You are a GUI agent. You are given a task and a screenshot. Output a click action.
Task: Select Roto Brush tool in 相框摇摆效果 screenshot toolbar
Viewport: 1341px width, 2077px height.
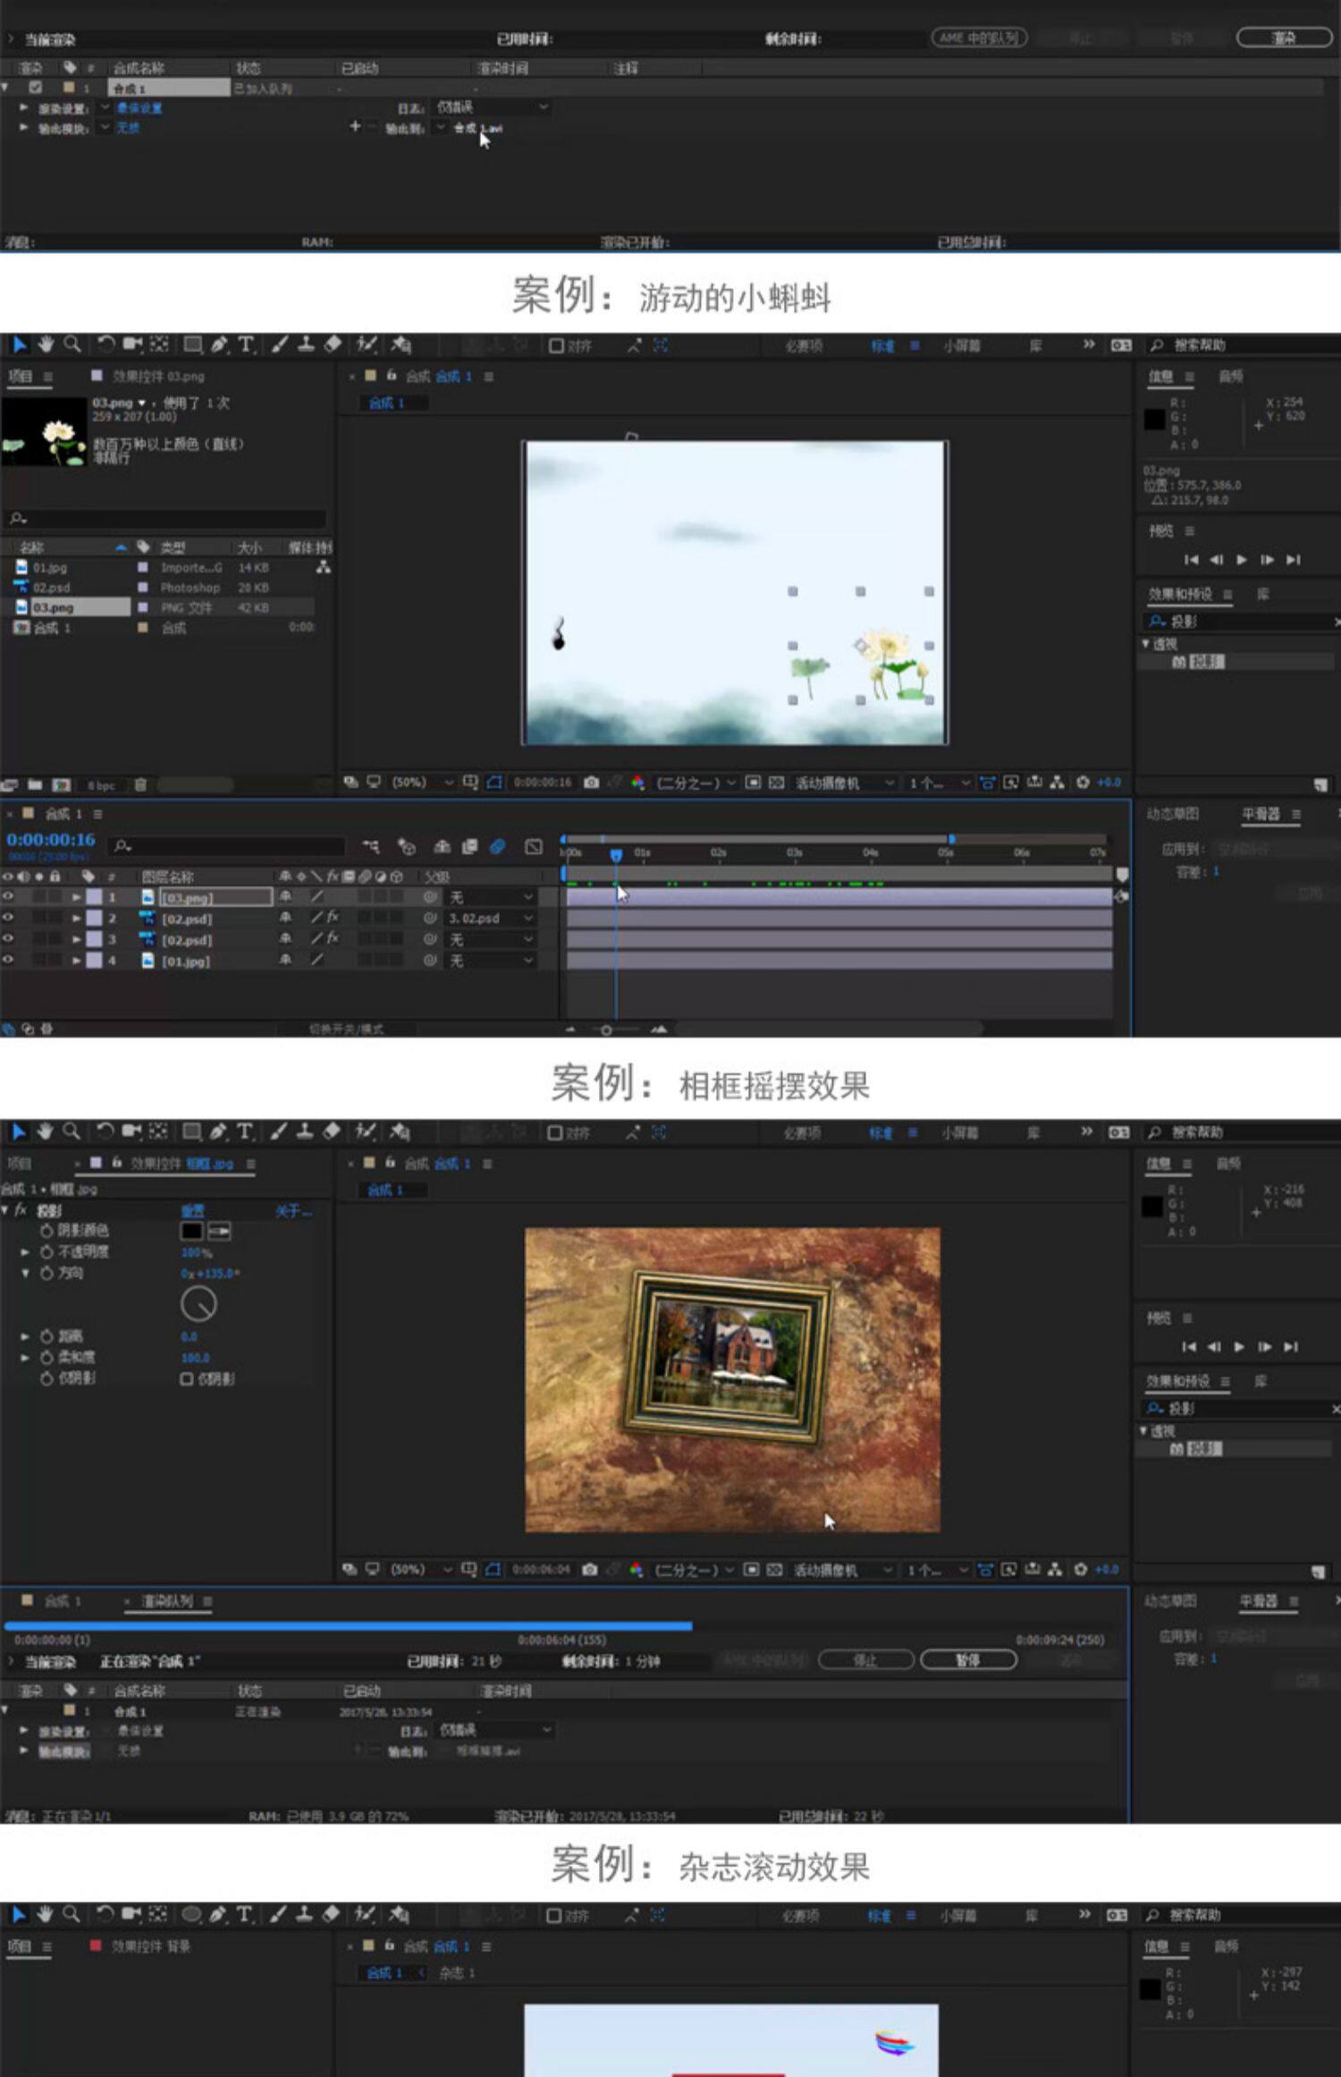click(x=365, y=1132)
